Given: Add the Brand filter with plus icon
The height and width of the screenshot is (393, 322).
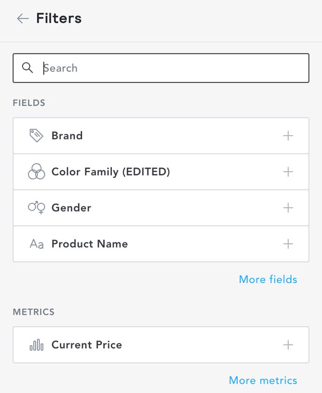Looking at the screenshot, I should click(288, 136).
